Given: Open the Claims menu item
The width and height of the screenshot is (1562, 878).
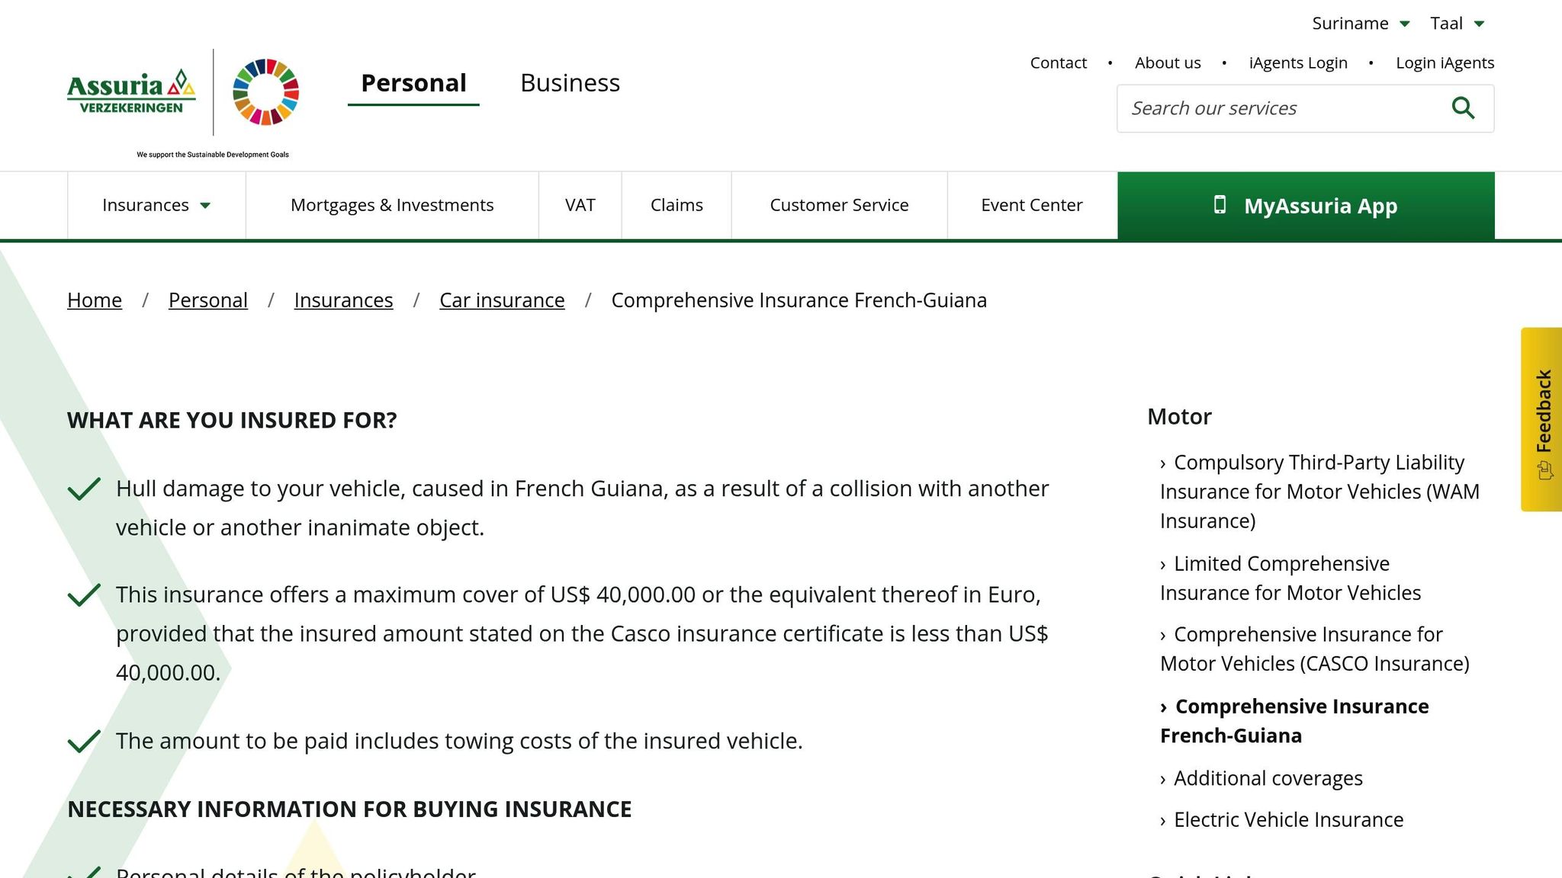Looking at the screenshot, I should pos(676,204).
